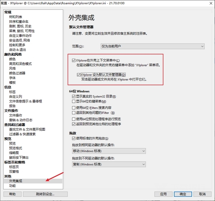Click the 标签页和窗格 category heading

[x=15, y=162]
